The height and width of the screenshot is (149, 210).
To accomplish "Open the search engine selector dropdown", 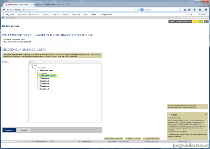I will (x=143, y=10).
